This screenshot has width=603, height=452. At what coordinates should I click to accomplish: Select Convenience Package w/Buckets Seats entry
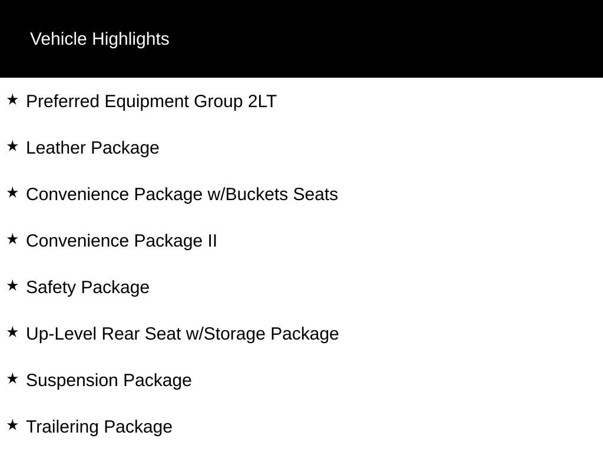click(x=182, y=194)
